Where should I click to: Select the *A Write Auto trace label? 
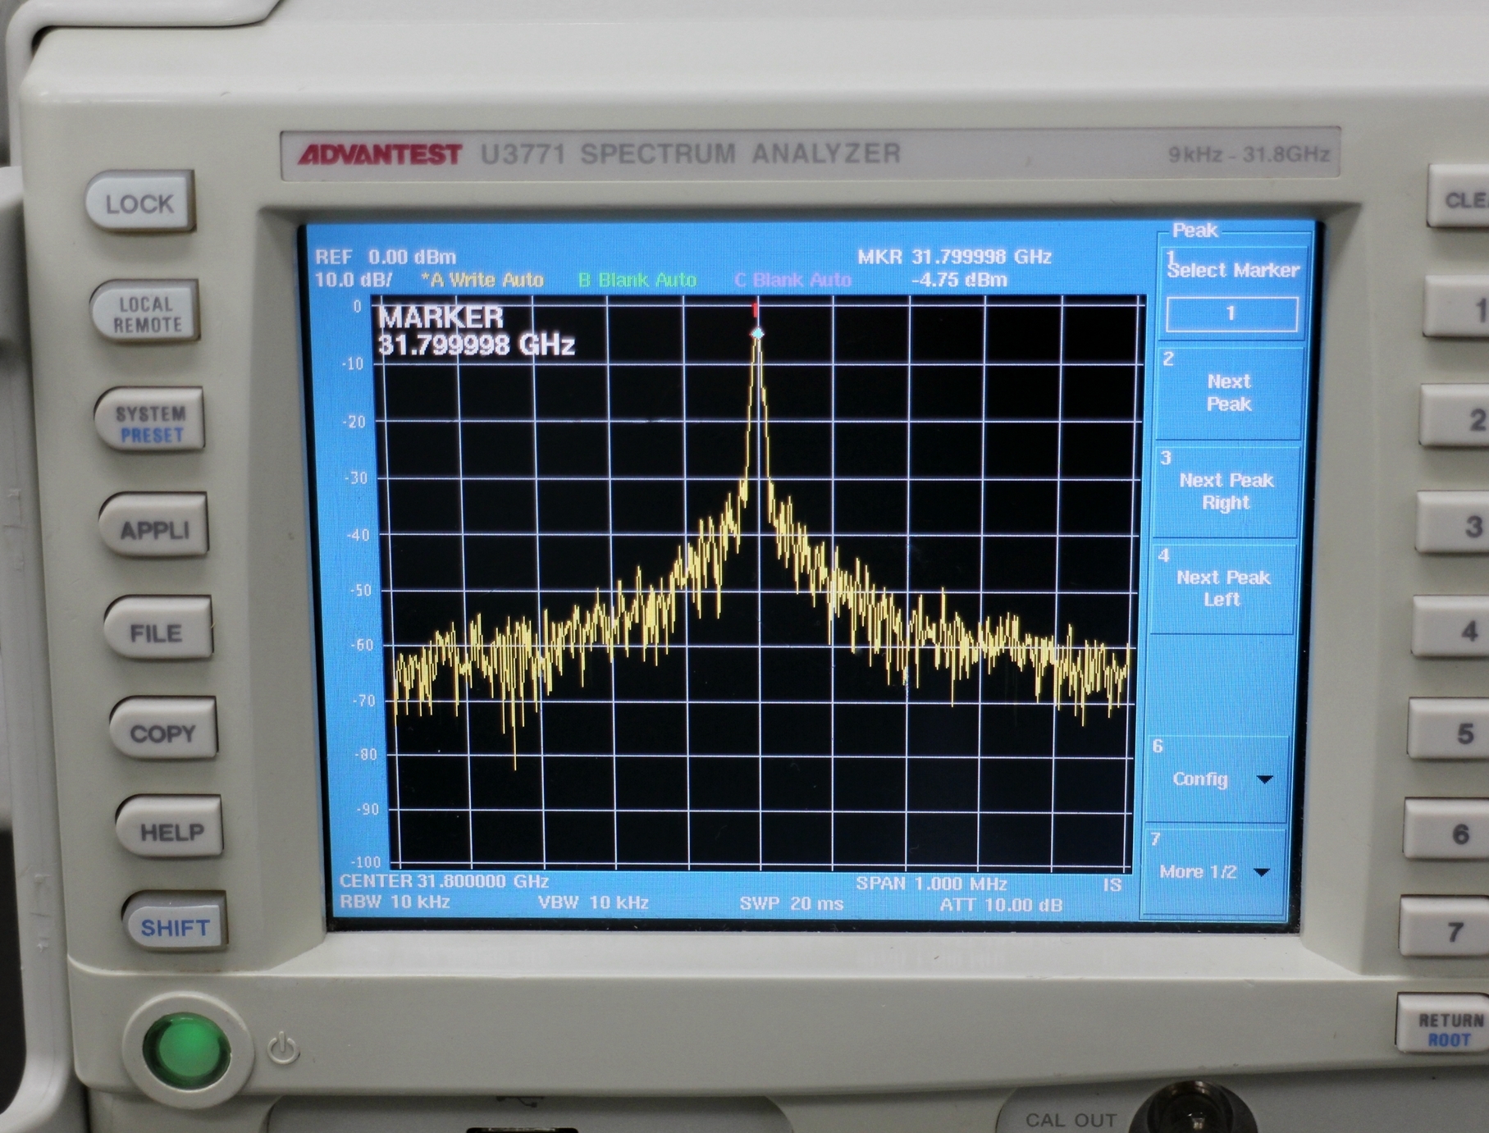coord(482,280)
